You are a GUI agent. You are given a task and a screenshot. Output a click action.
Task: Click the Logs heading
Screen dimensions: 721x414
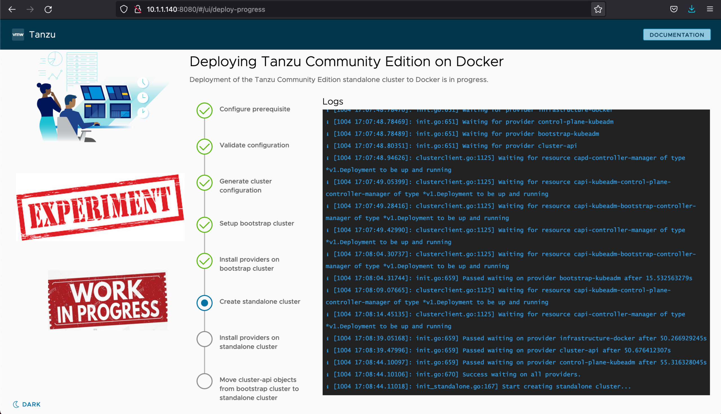[333, 101]
